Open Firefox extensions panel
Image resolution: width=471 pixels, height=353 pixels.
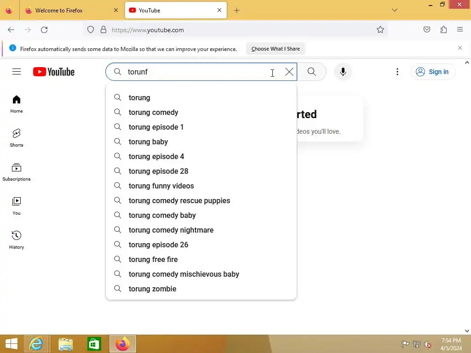click(x=443, y=30)
